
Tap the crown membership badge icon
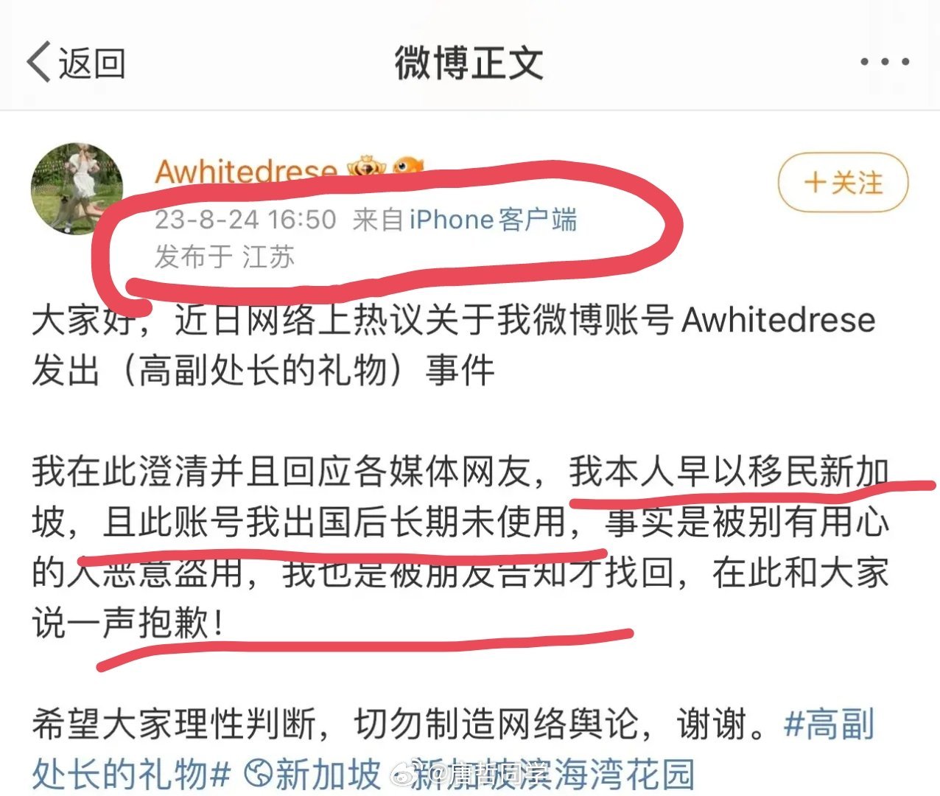pos(366,168)
